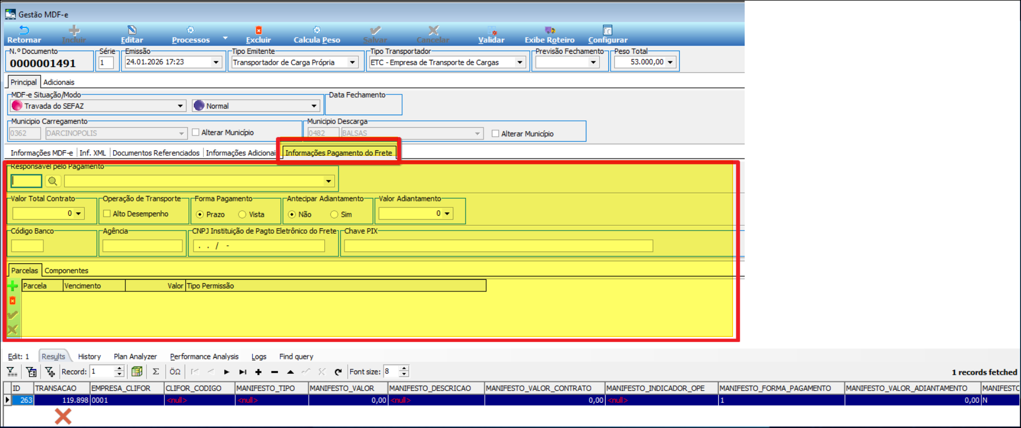Select the Vista payment radio button
Viewport: 1021px width, 428px height.
(242, 215)
